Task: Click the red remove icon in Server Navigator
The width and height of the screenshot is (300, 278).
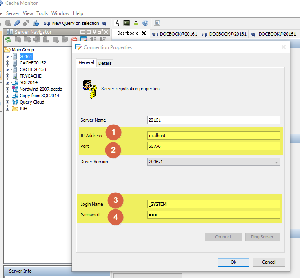Action: (x=74, y=40)
